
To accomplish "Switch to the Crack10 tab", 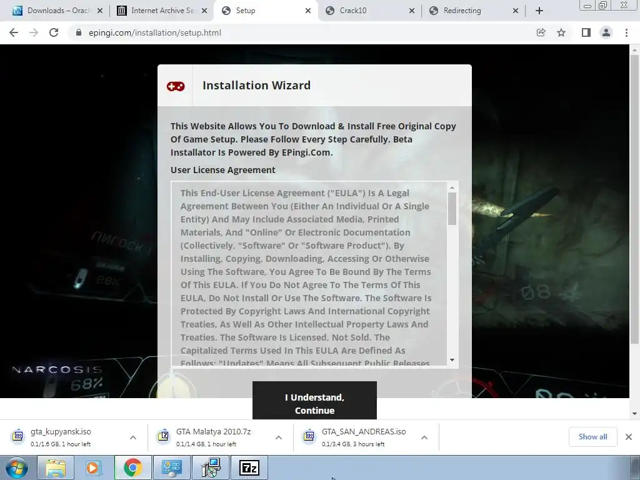I will (x=369, y=11).
